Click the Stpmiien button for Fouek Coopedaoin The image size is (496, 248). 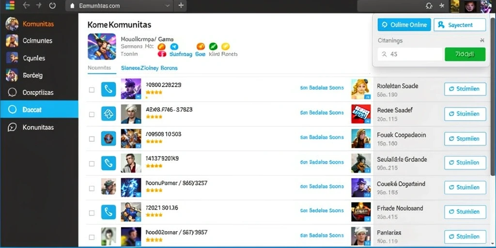coord(465,139)
